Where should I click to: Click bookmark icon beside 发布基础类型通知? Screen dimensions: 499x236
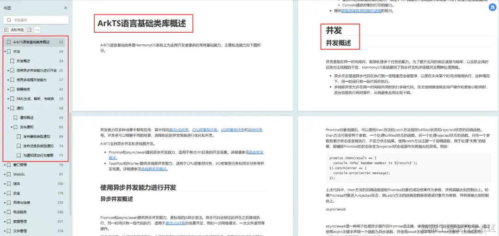(18, 136)
